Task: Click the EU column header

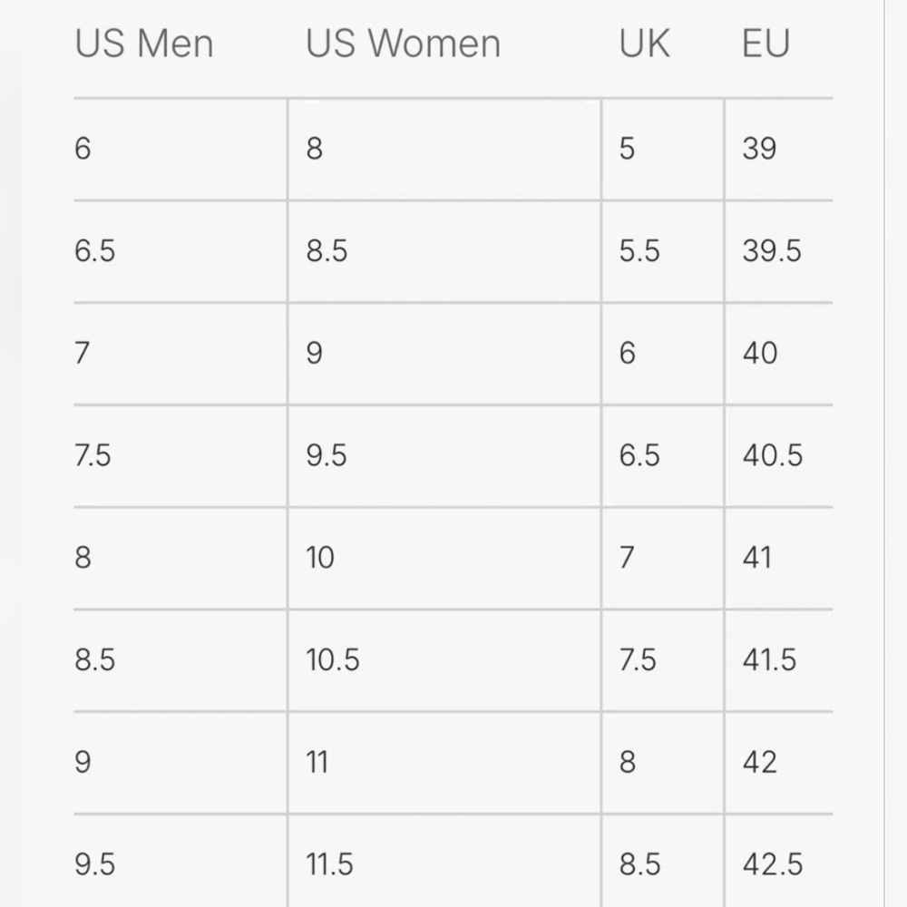Action: pyautogui.click(x=766, y=44)
